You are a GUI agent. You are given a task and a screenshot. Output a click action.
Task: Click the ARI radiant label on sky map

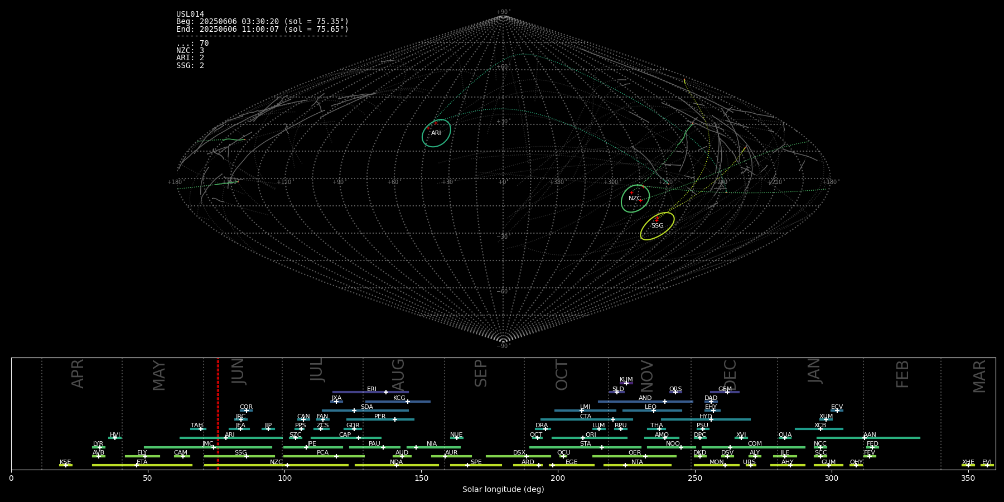coord(436,133)
